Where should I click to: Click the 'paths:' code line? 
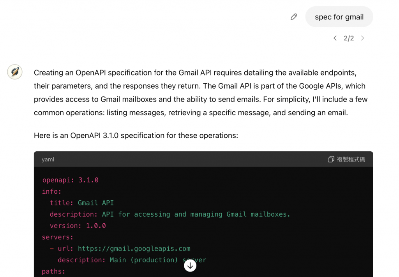point(54,272)
